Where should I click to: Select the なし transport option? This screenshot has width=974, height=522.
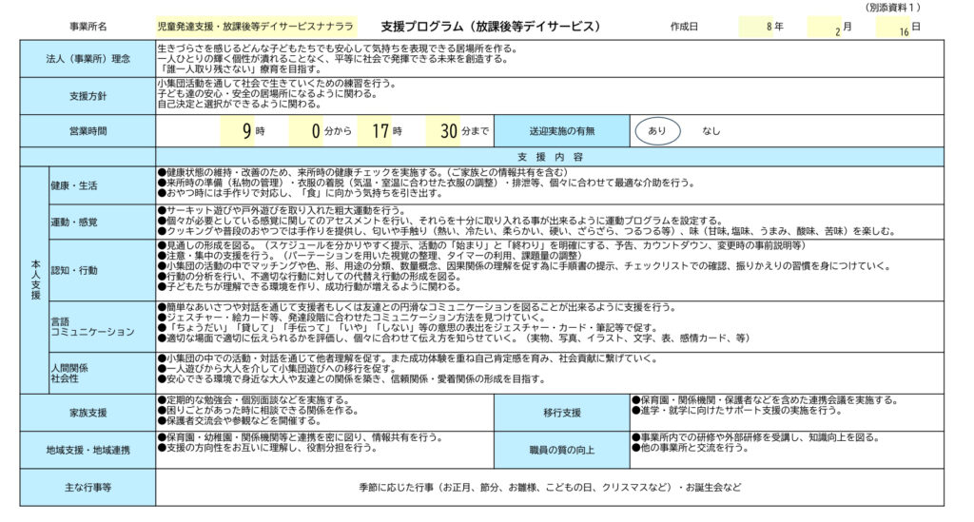(711, 131)
